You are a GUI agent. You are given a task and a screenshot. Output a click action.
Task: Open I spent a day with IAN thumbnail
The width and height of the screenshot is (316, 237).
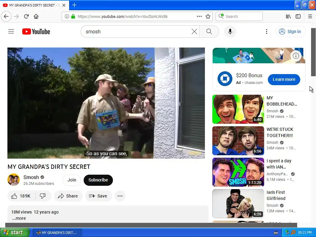tap(238, 172)
